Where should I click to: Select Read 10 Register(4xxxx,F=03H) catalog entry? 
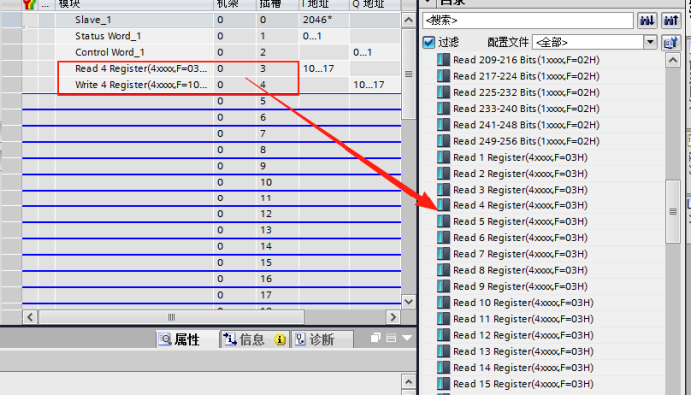tap(523, 303)
